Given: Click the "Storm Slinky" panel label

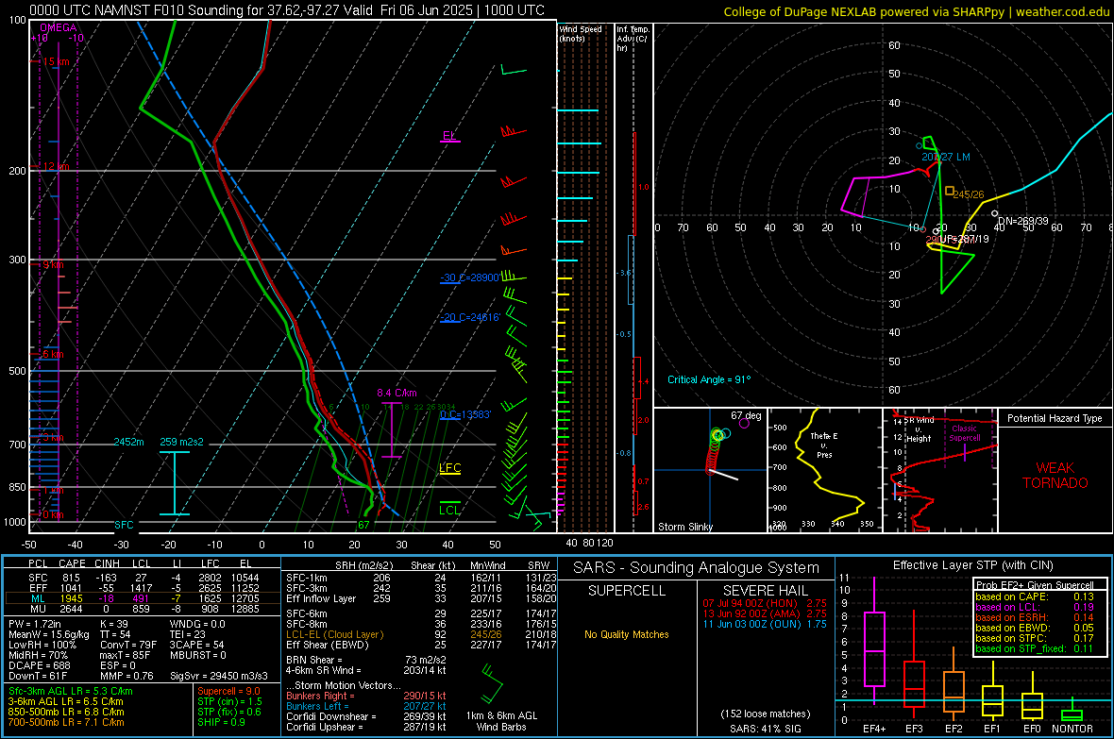Looking at the screenshot, I should 684,527.
